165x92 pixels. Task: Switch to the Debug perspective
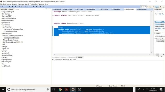click(x=162, y=7)
